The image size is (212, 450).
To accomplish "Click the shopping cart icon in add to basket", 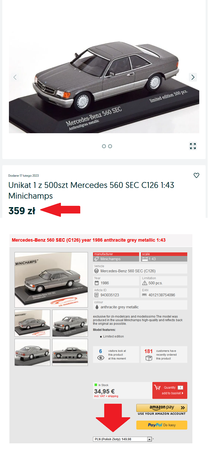I will (x=157, y=388).
